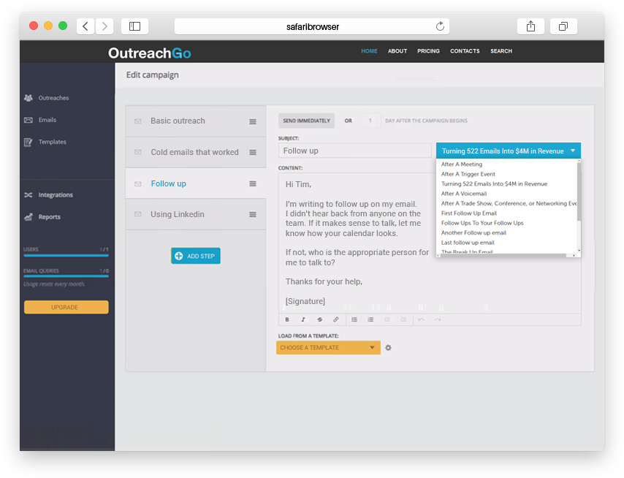Open the Integrations sidebar section
This screenshot has width=624, height=478.
click(48, 195)
